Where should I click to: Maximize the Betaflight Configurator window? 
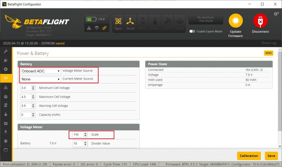click(x=262, y=4)
